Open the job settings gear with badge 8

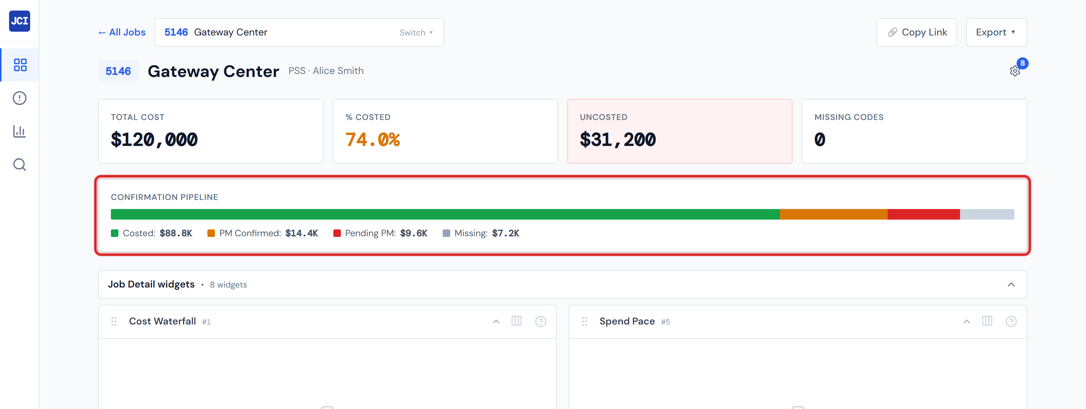click(x=1015, y=71)
